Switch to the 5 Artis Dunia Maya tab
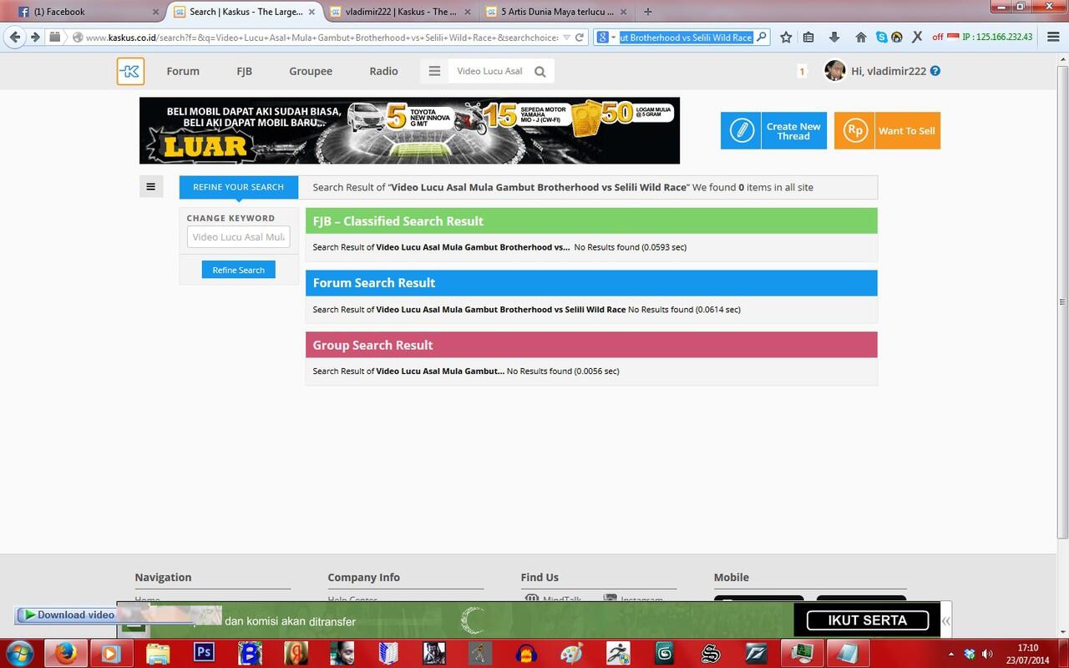 [x=557, y=12]
